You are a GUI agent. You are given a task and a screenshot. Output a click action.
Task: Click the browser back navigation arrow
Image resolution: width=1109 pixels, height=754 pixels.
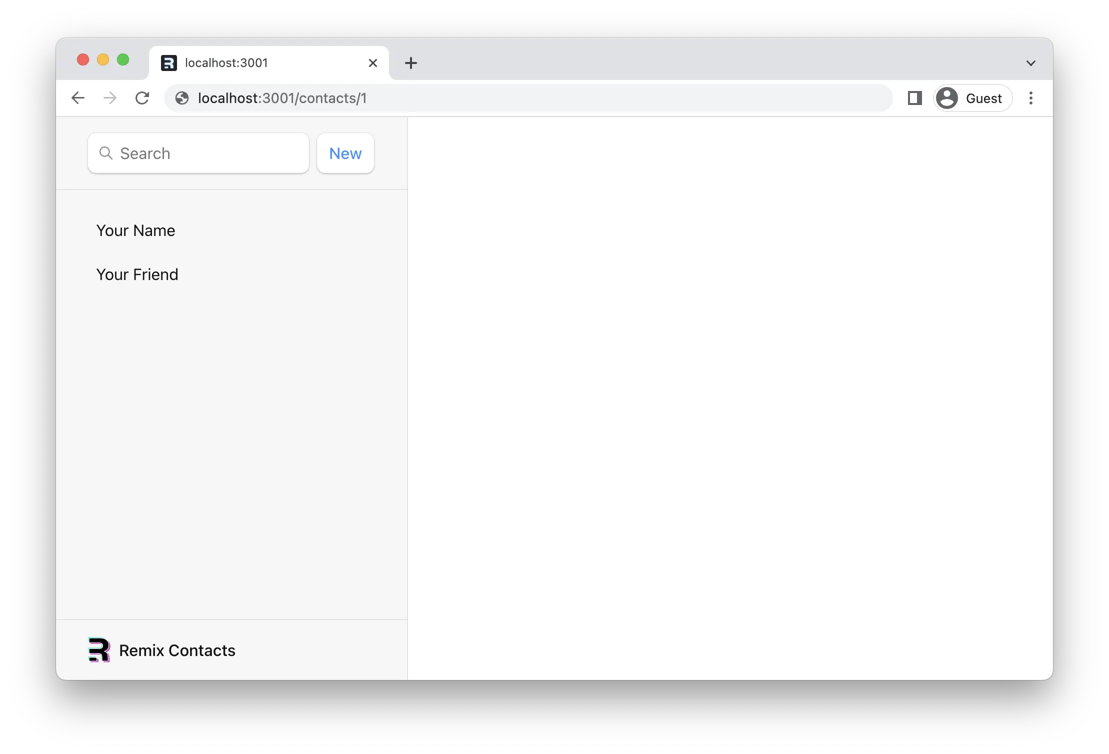coord(77,97)
